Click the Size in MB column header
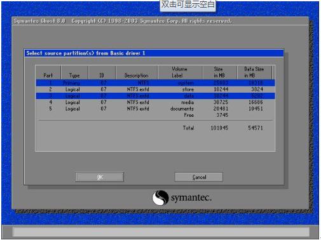Image resolution: width=321 pixels, height=240 pixels. pos(220,72)
